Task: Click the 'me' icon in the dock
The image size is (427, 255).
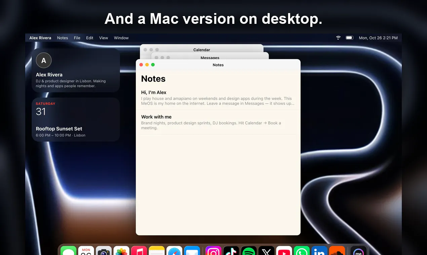Action: click(358, 251)
